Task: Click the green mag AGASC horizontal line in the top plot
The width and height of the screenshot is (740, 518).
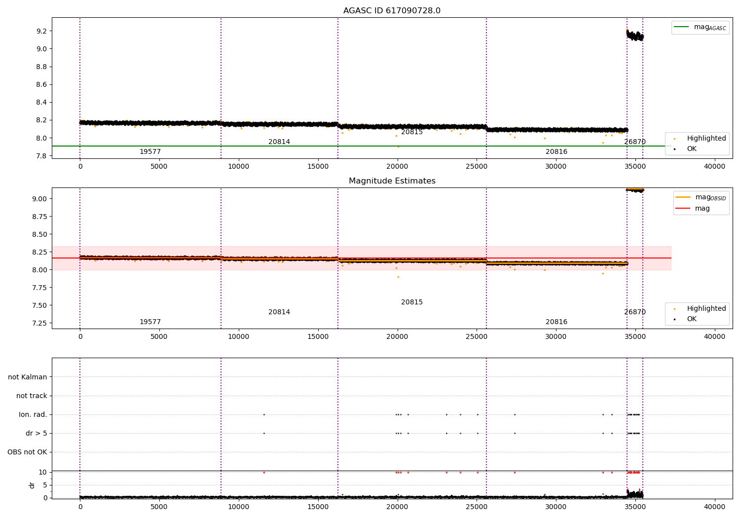Action: pyautogui.click(x=361, y=146)
